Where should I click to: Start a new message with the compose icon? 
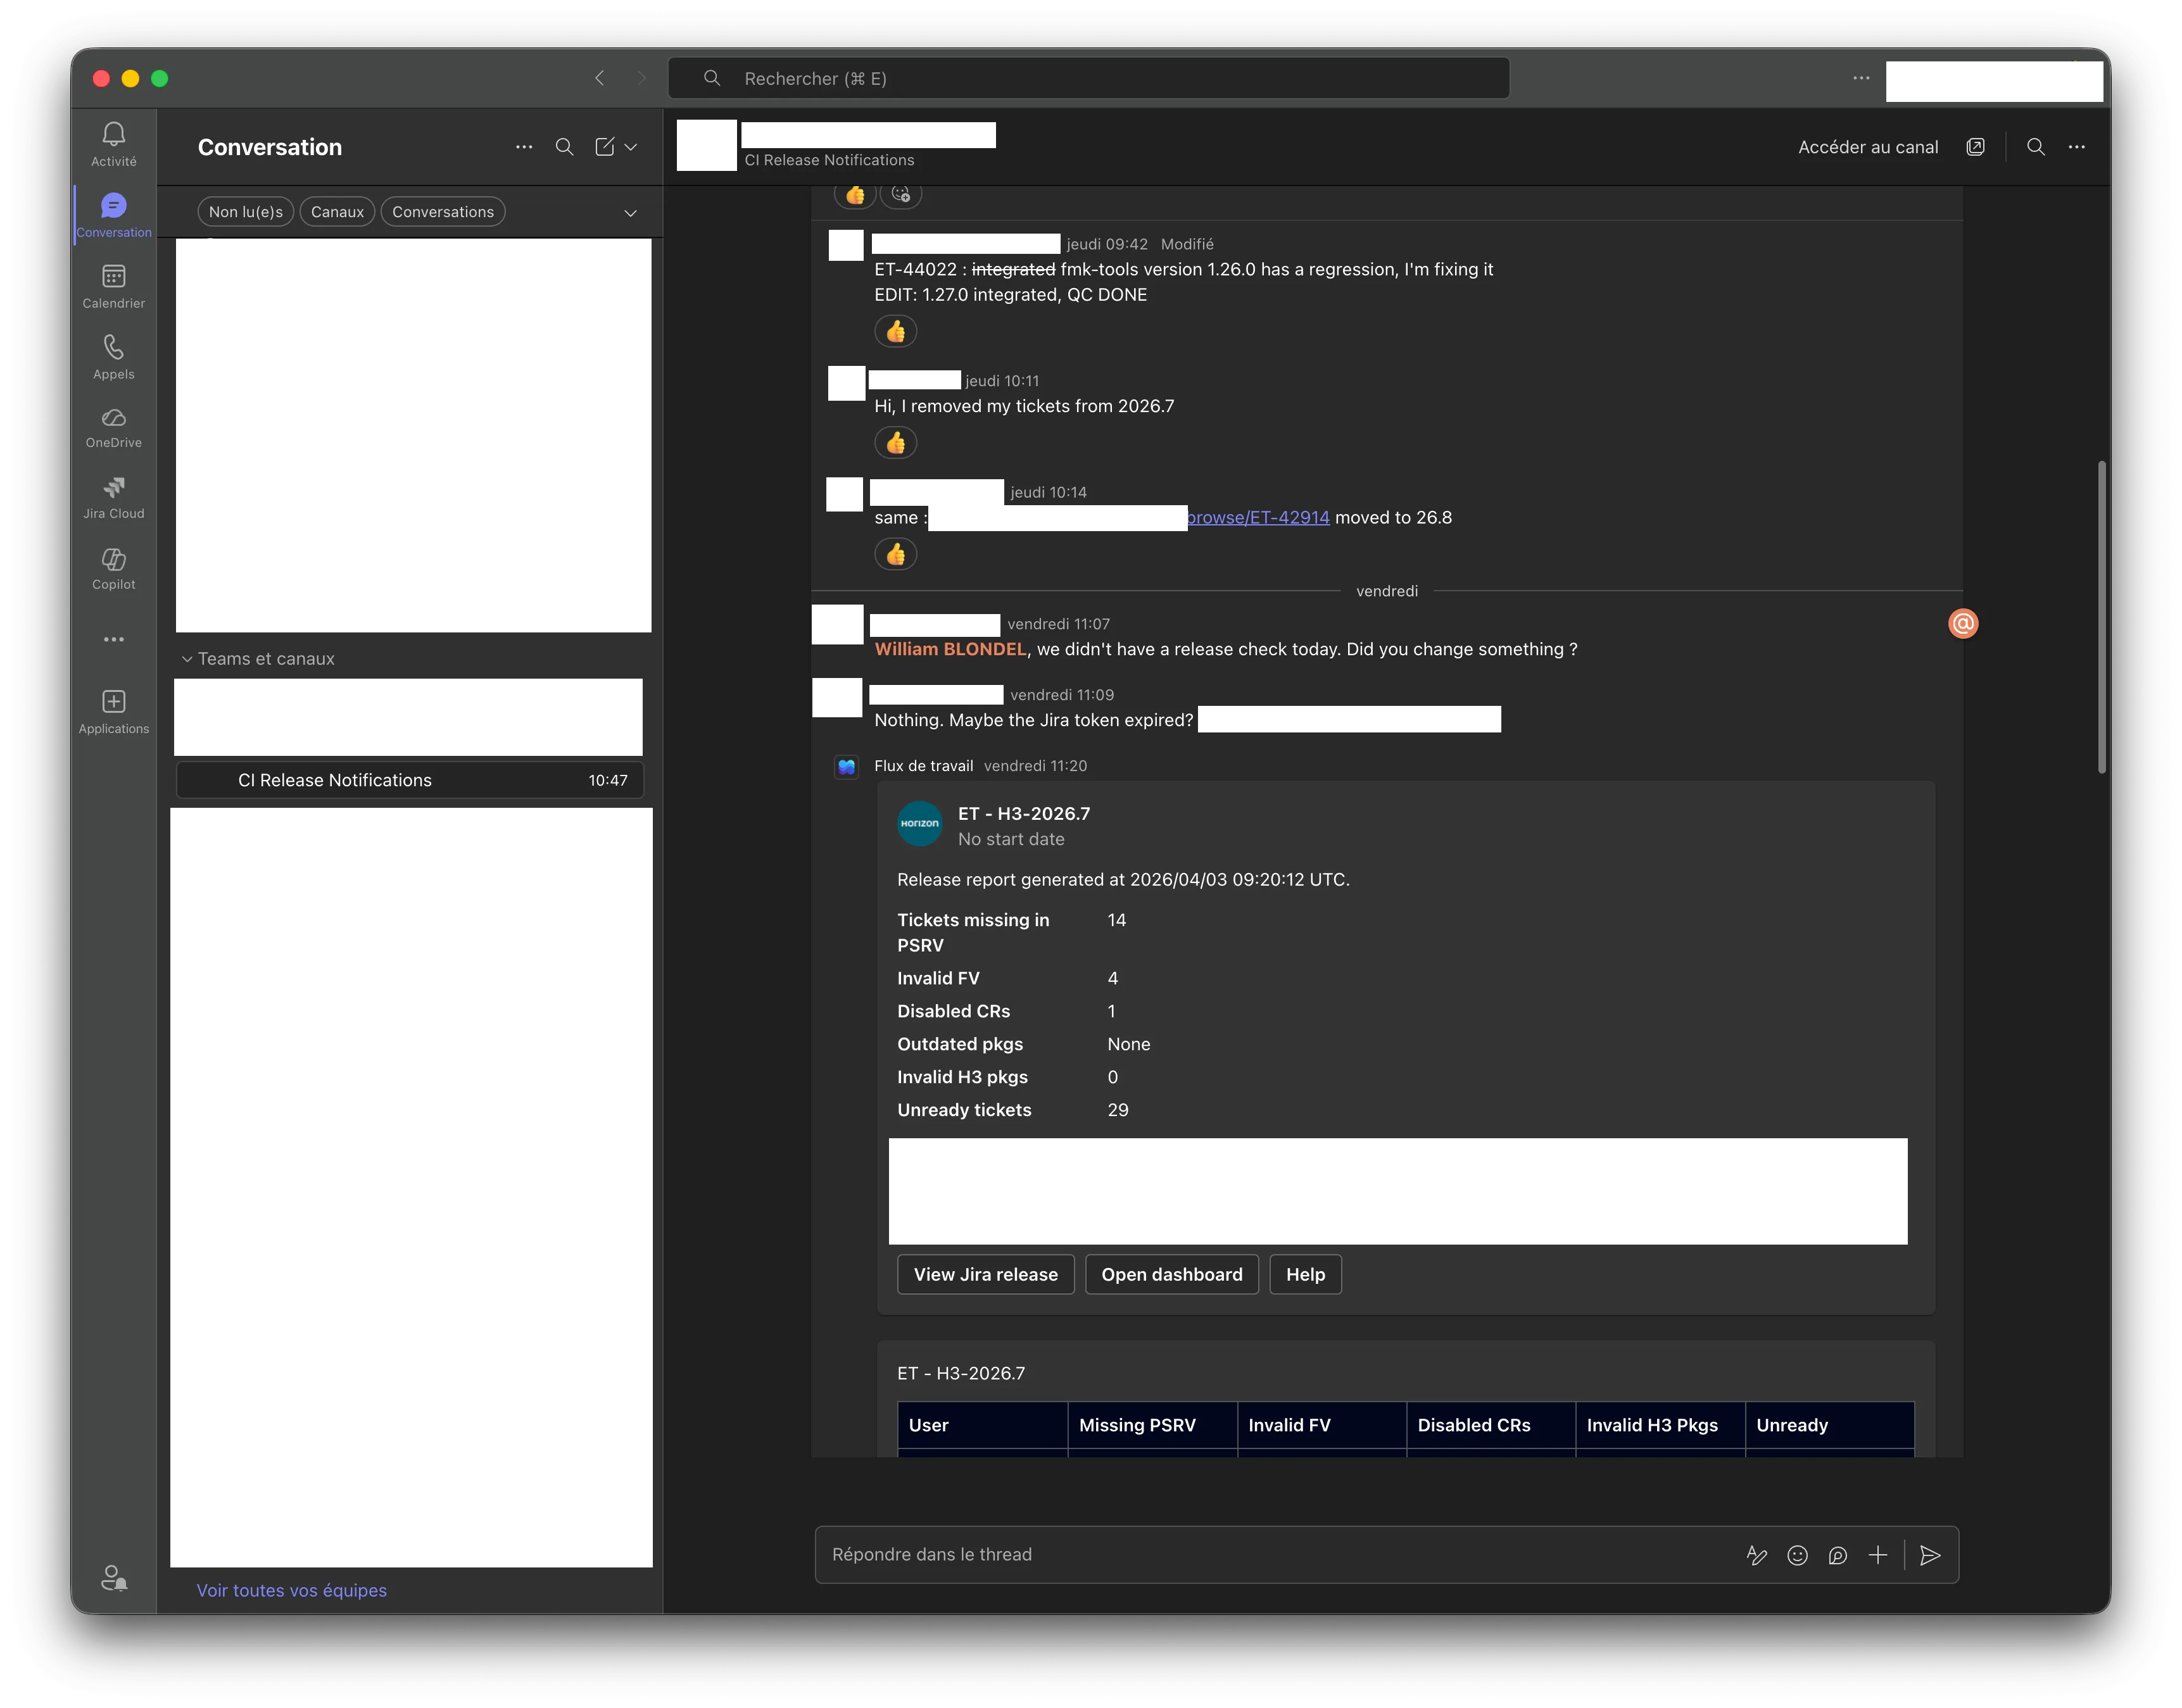point(604,147)
